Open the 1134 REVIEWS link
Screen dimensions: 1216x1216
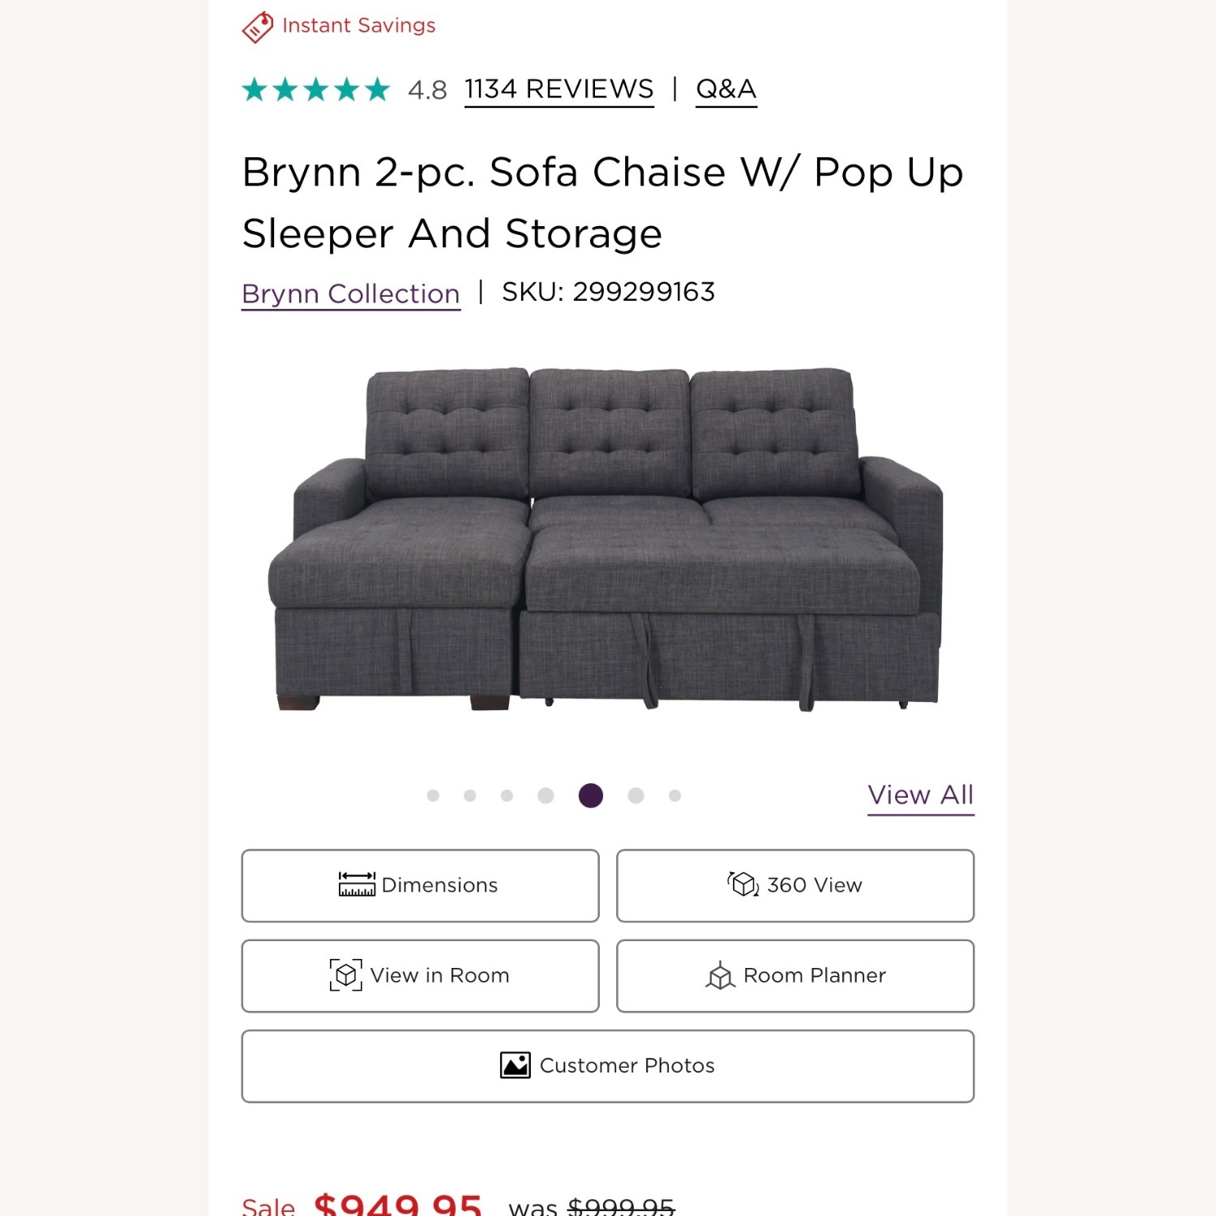(x=558, y=89)
